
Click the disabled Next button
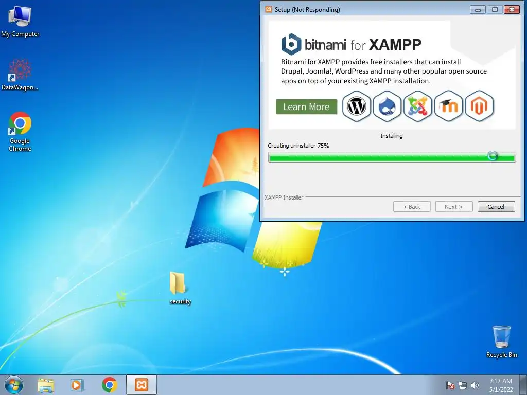(454, 207)
